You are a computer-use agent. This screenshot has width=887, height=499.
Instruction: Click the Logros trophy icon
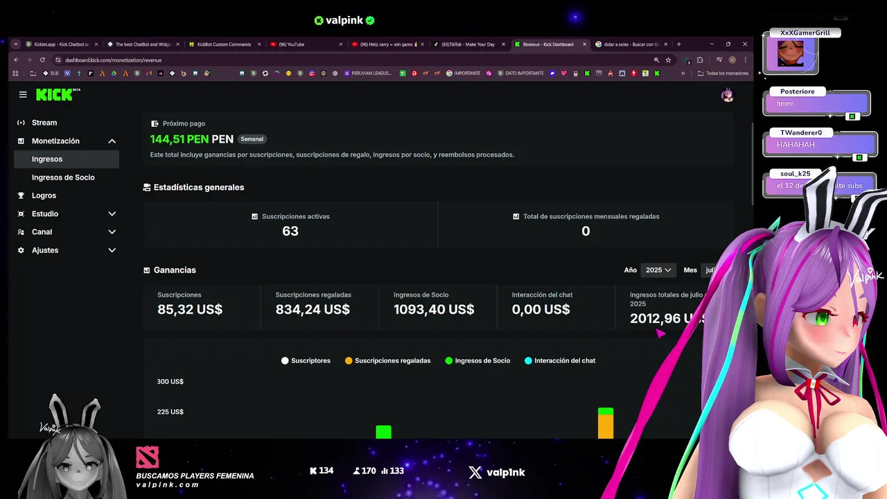point(21,195)
